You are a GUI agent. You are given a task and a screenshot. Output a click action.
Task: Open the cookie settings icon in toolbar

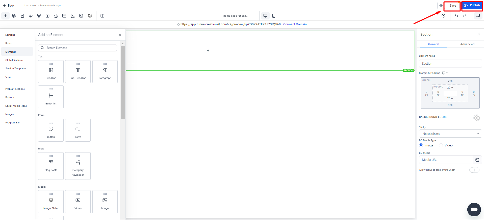pyautogui.click(x=90, y=16)
